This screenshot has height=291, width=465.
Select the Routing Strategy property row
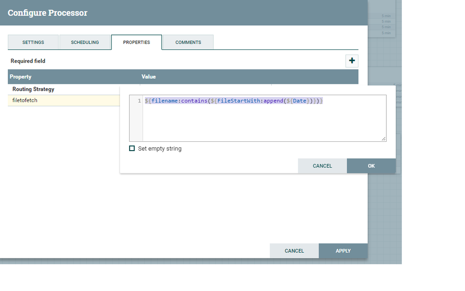click(x=64, y=89)
